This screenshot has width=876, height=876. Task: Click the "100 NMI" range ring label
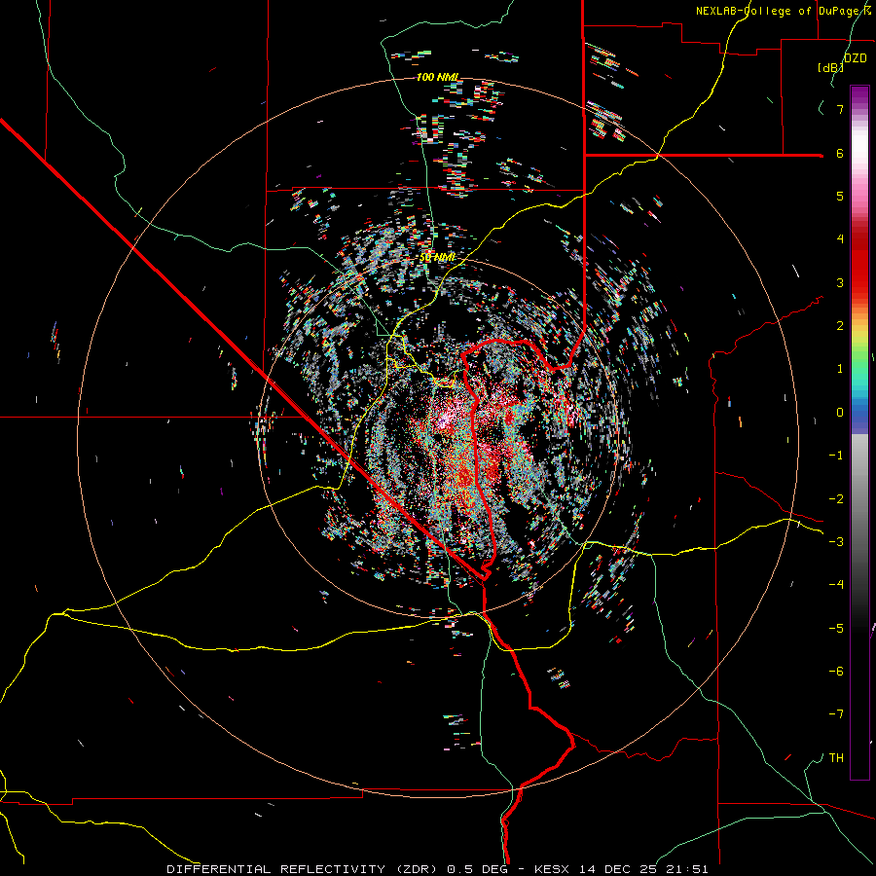click(x=437, y=77)
